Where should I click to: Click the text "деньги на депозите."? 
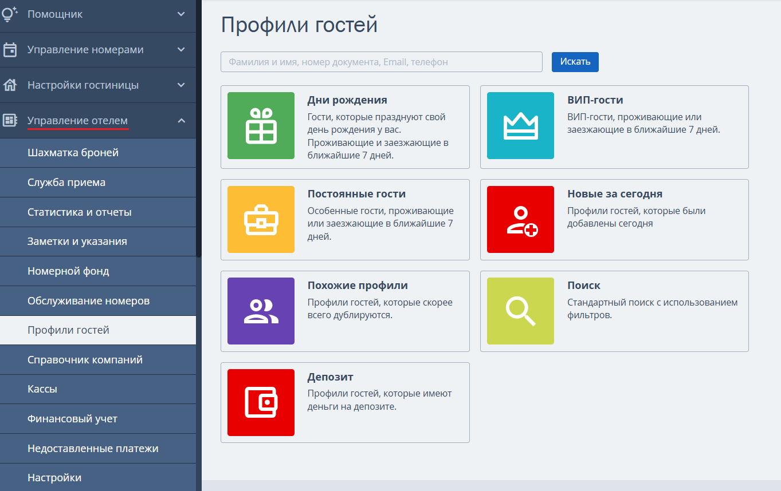click(352, 407)
